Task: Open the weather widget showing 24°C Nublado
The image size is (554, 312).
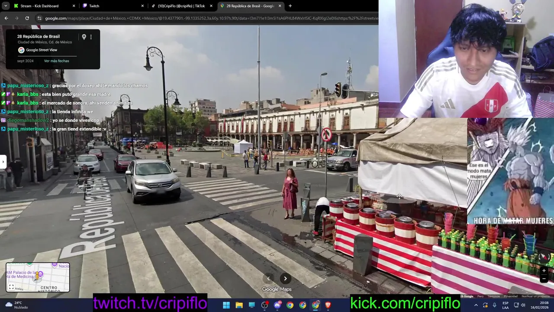Action: pos(16,305)
